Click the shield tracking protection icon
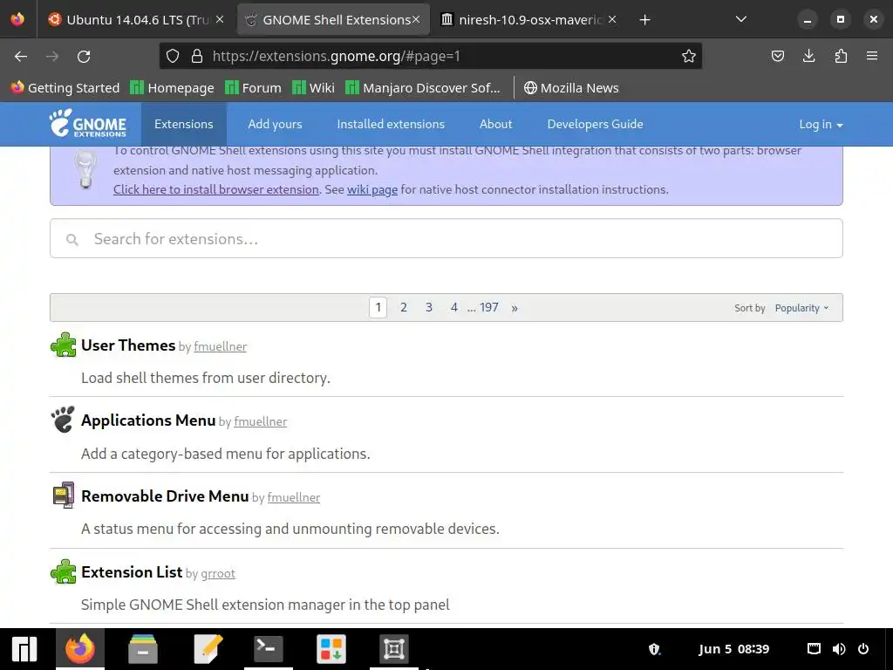Viewport: 893px width, 670px height. click(x=173, y=56)
